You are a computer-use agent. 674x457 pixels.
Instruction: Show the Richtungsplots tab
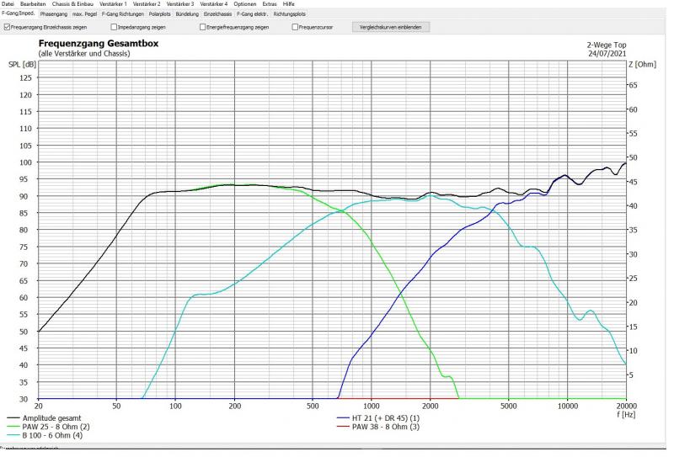pyautogui.click(x=289, y=14)
